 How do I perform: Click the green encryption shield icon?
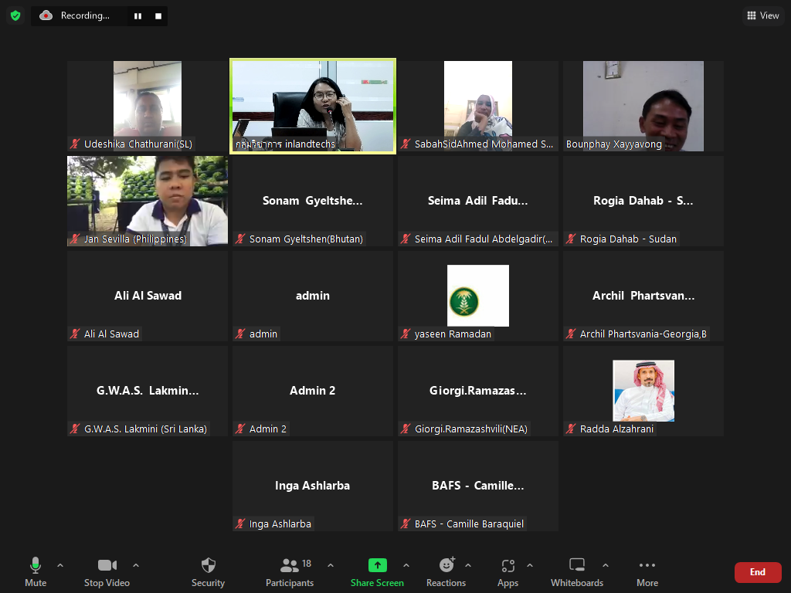click(15, 15)
